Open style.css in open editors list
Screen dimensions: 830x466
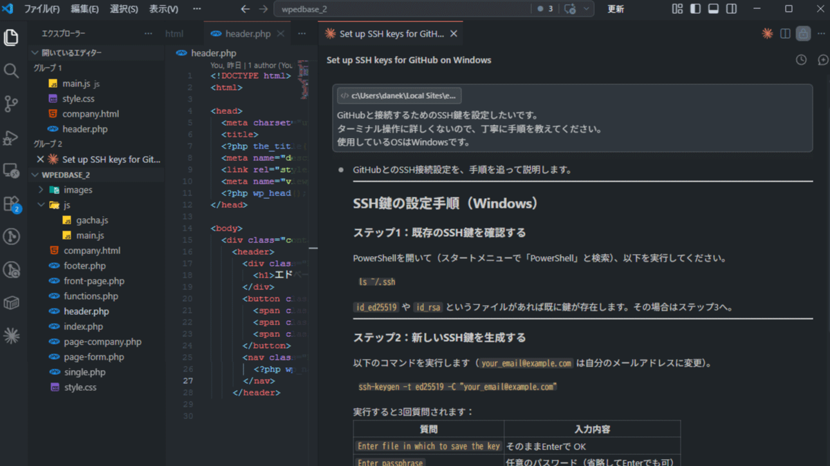[x=96, y=99]
